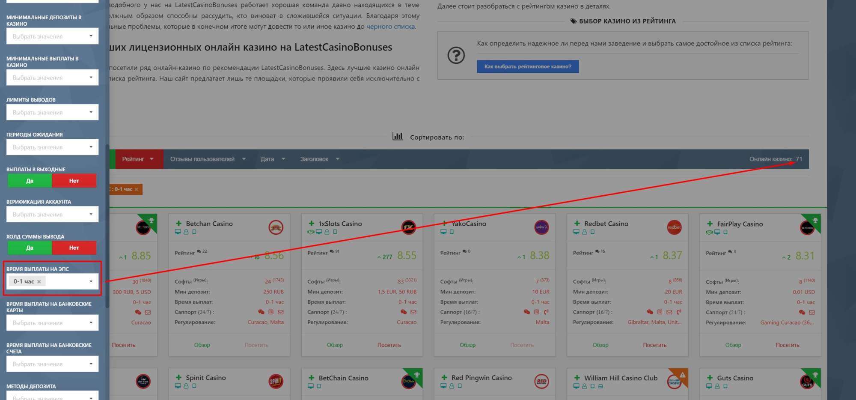The height and width of the screenshot is (400, 856).
Task: Remove the 0-1 час orange filter tag
Action: click(137, 189)
